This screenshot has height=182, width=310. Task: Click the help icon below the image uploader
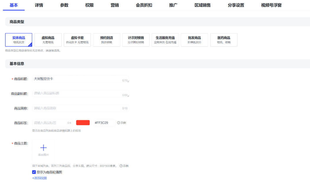121,166
